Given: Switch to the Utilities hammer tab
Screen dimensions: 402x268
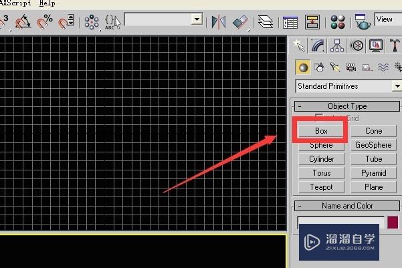Looking at the screenshot, I should pos(395,46).
